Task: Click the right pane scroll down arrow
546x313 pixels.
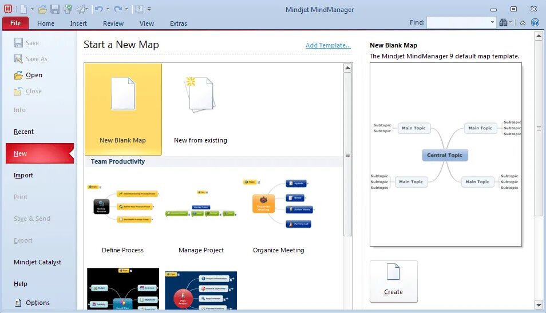Action: [x=539, y=305]
